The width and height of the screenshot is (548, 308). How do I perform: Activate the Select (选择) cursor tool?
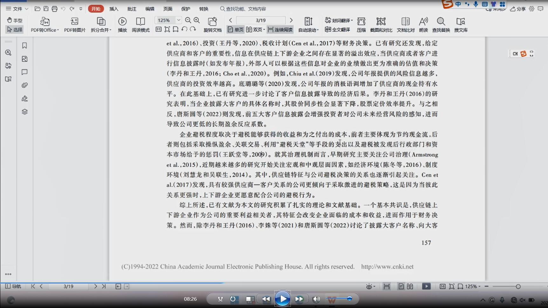click(x=15, y=30)
